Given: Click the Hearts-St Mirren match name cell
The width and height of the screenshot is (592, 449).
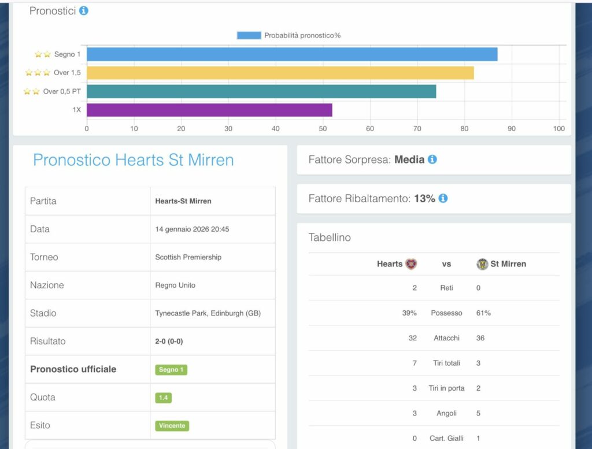Looking at the screenshot, I should (x=183, y=201).
